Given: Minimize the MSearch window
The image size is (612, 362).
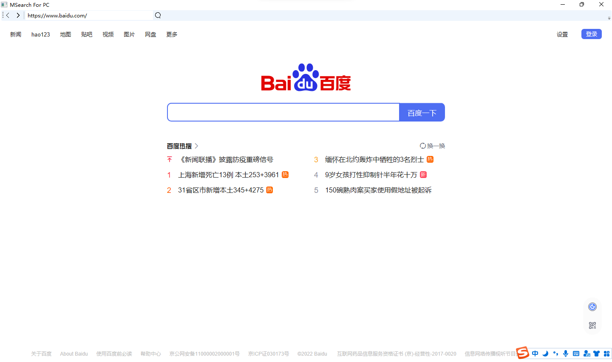Looking at the screenshot, I should (563, 5).
